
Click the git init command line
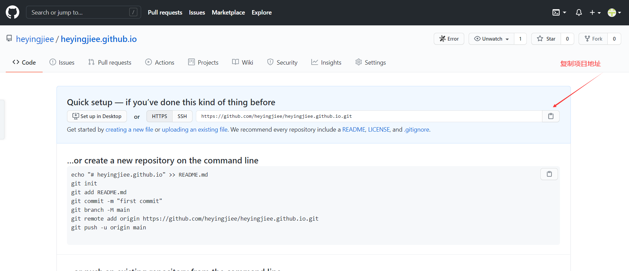click(x=84, y=183)
